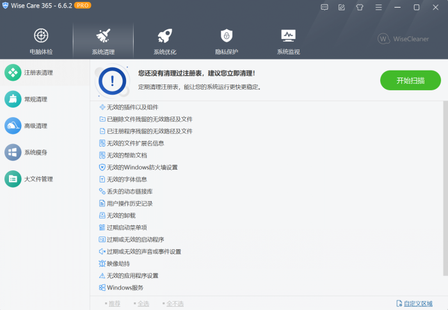Click the document icon beside 用户操作历史记录
Image resolution: width=448 pixels, height=310 pixels.
pyautogui.click(x=102, y=203)
